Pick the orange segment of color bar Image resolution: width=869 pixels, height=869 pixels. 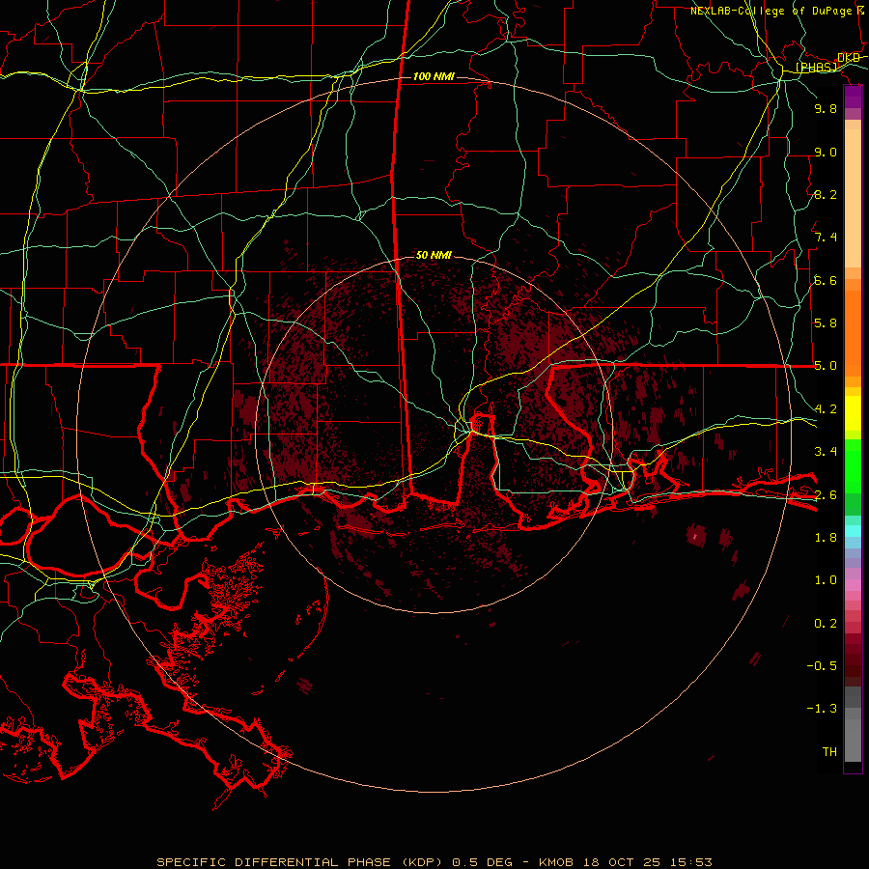(x=853, y=332)
